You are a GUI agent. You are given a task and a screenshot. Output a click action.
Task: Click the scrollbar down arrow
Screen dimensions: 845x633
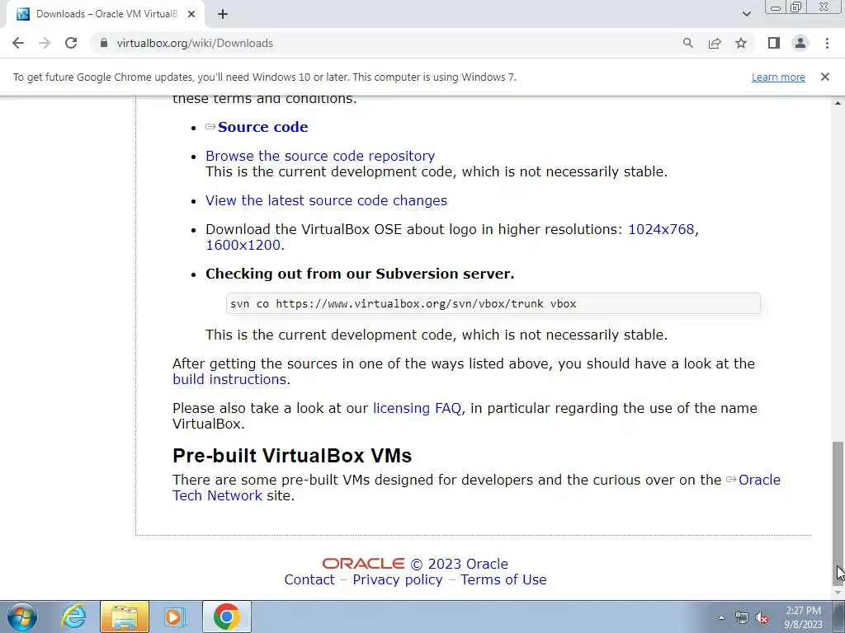(x=838, y=593)
